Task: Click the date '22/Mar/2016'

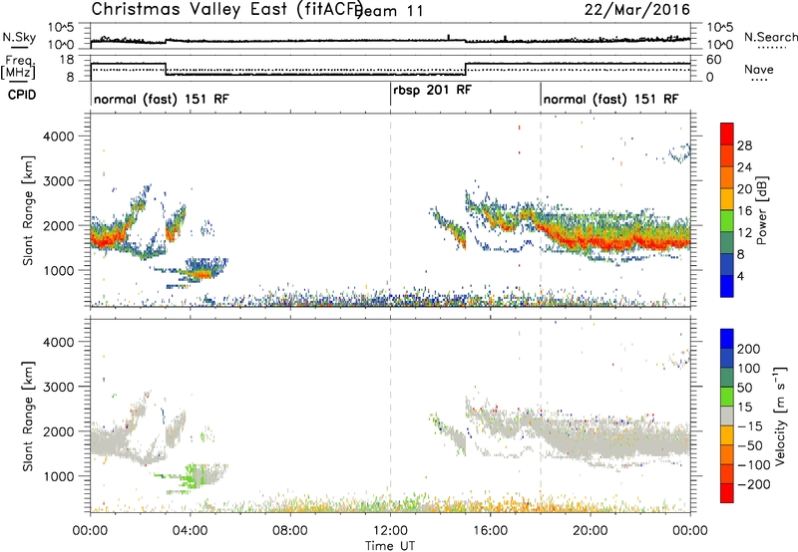Action: (x=637, y=10)
